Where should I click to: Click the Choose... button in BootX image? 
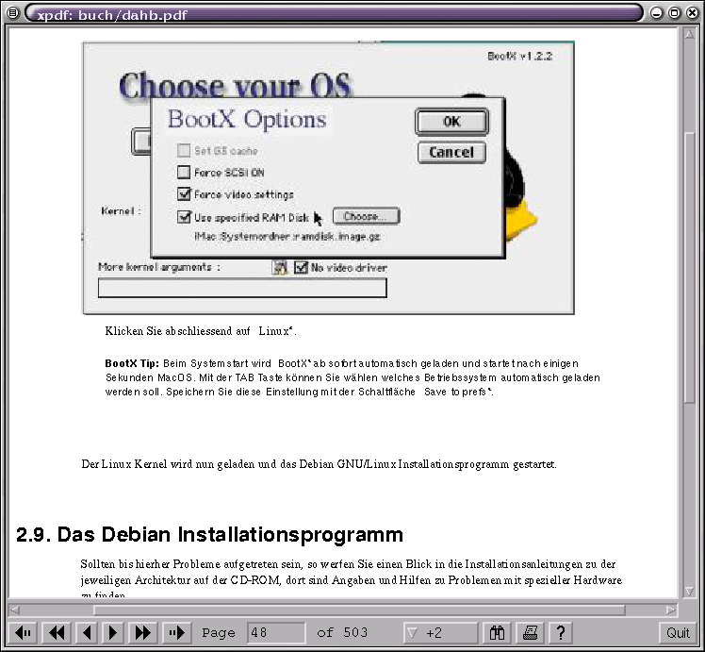click(x=366, y=216)
